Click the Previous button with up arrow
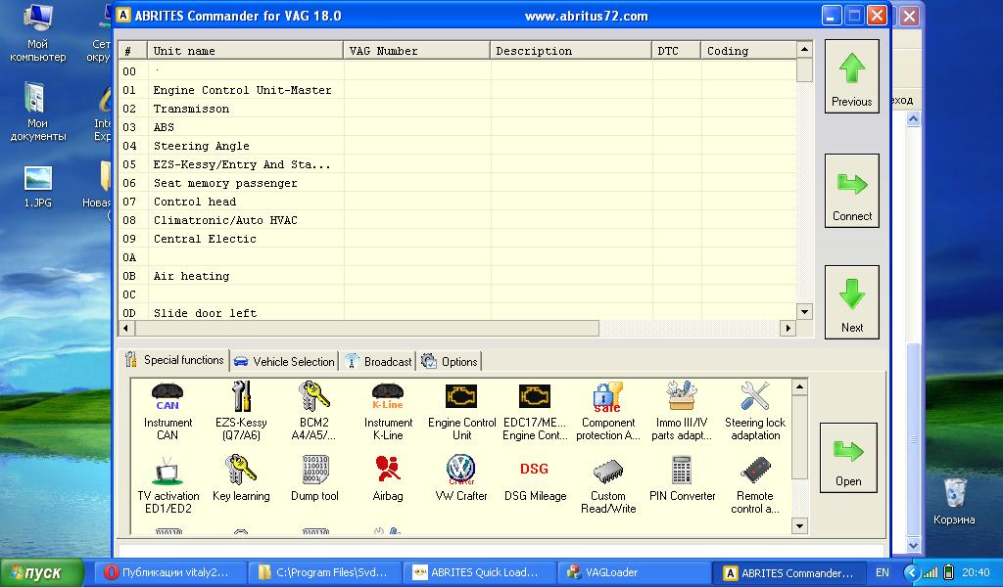1003x587 pixels. 852,76
